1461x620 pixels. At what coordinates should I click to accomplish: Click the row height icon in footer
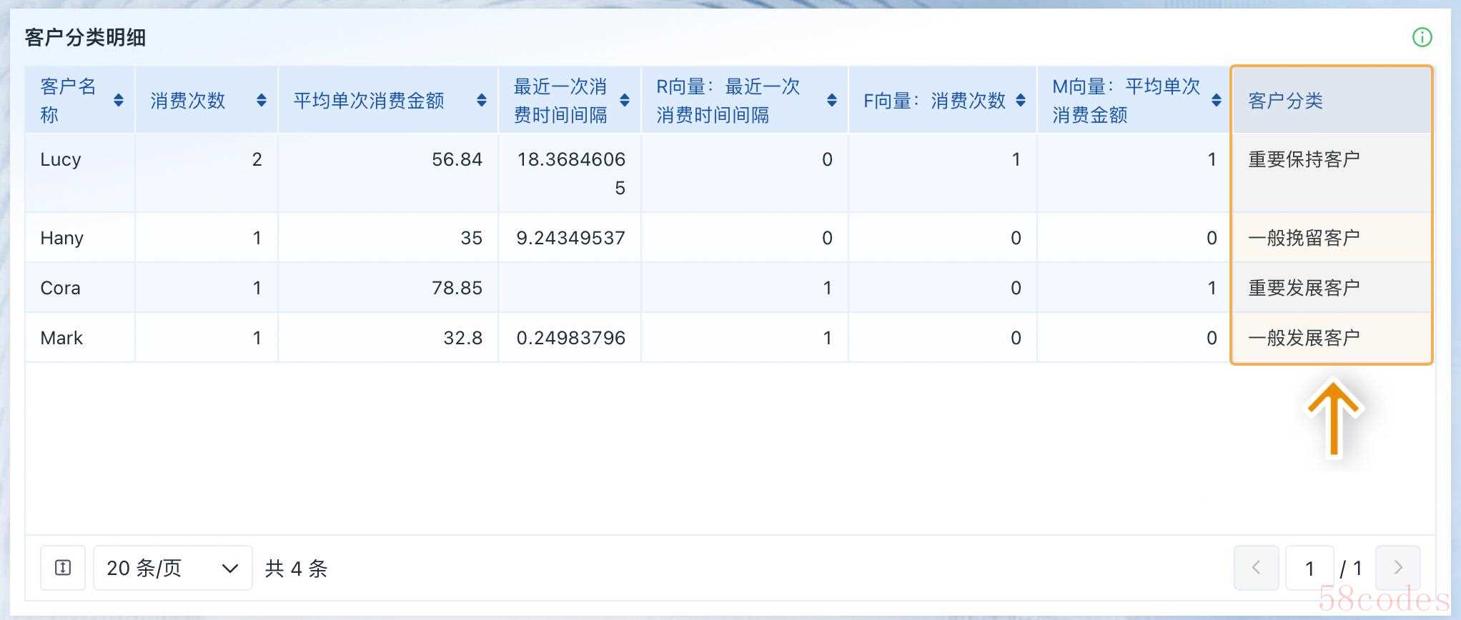pyautogui.click(x=63, y=568)
